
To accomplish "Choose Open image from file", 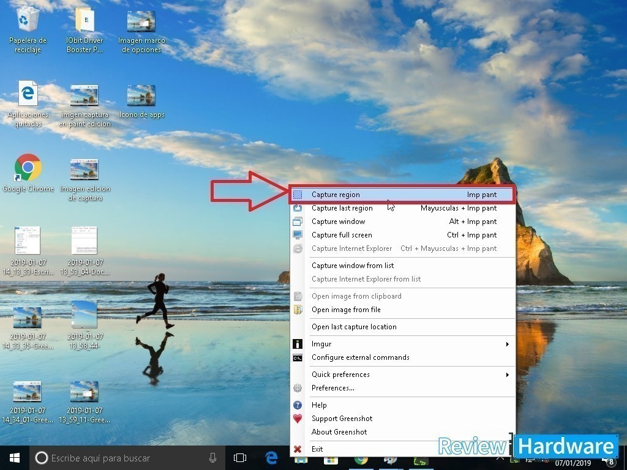I will click(402, 310).
